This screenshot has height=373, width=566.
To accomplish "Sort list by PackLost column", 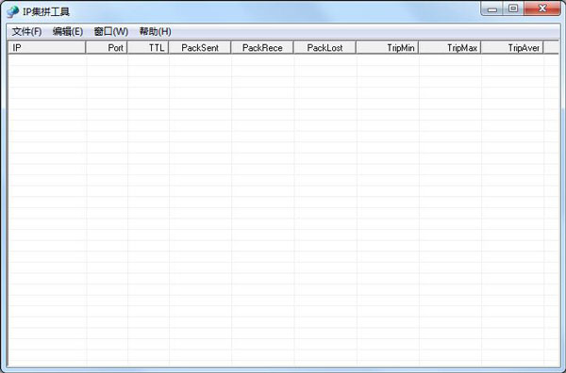I will 325,48.
